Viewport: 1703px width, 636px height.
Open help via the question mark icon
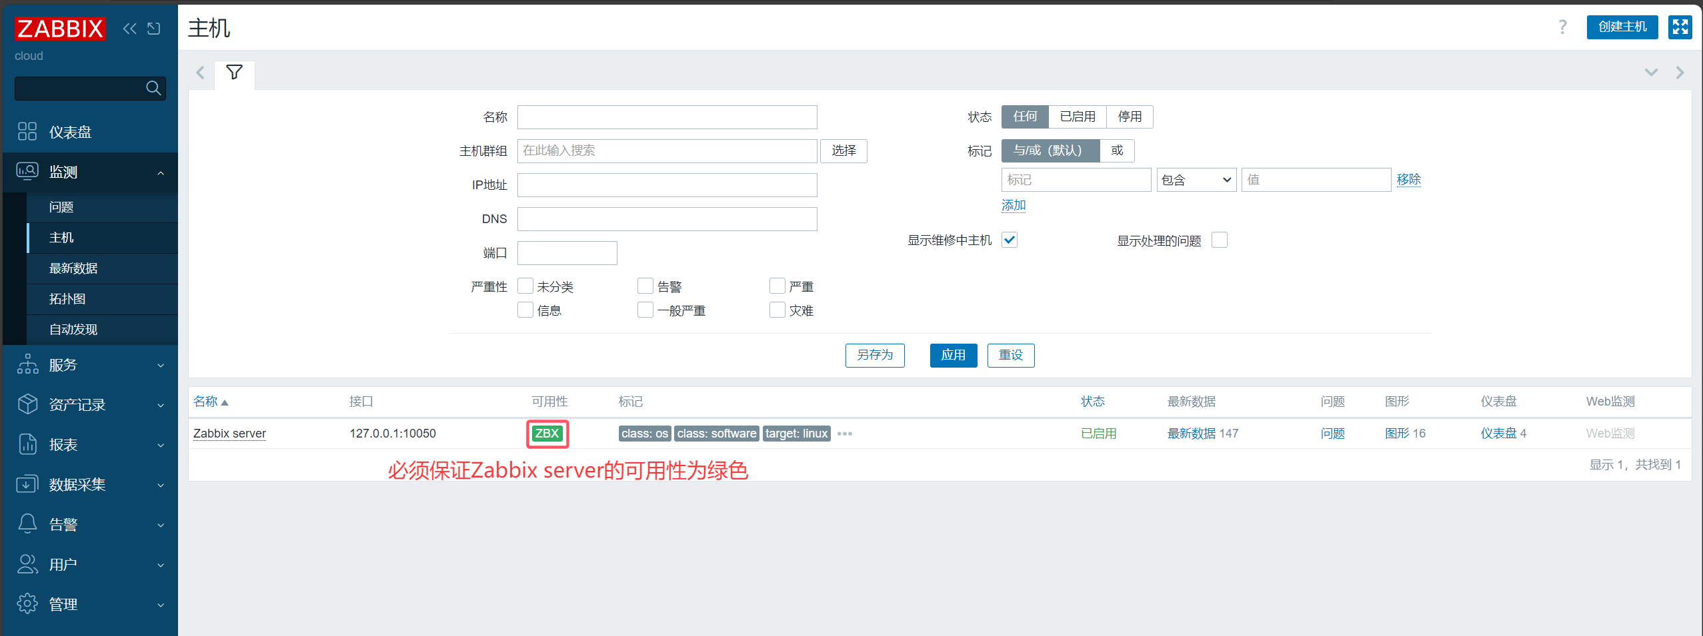(x=1562, y=27)
